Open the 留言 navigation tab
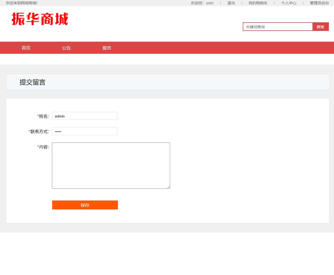Image resolution: width=334 pixels, height=275 pixels. click(107, 48)
